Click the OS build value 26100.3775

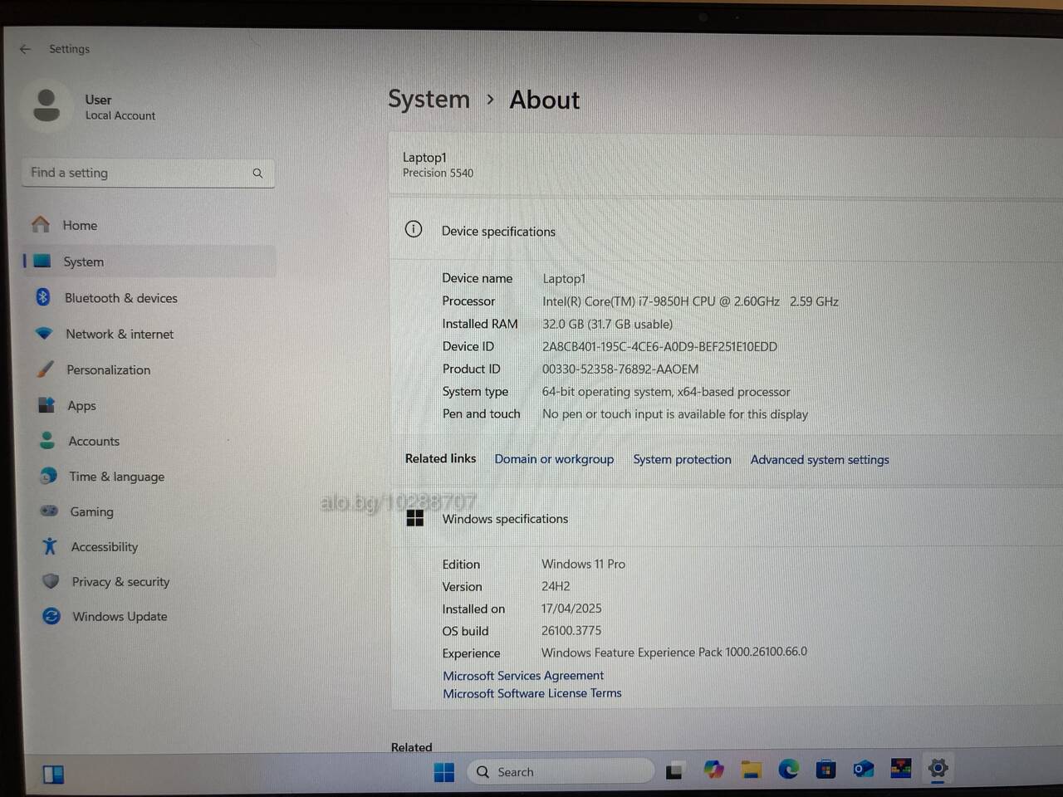tap(571, 631)
